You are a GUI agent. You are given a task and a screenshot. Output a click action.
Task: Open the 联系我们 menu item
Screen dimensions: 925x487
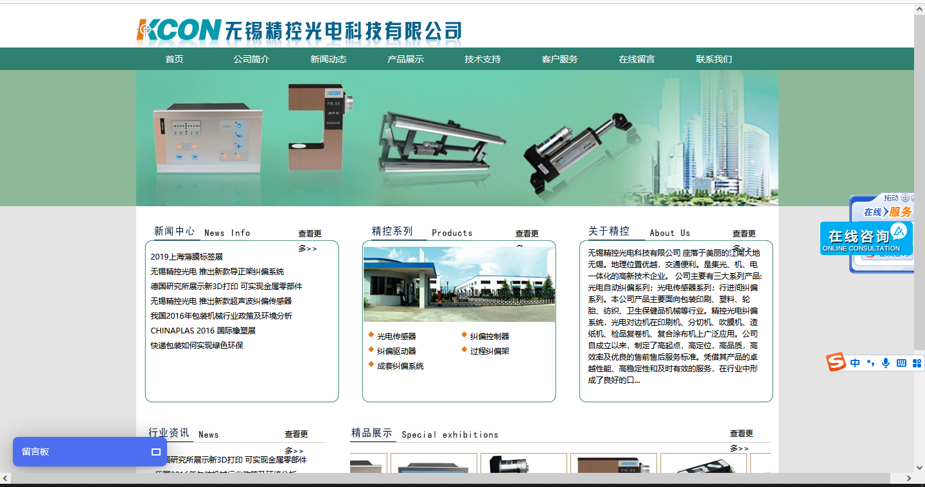coord(714,59)
